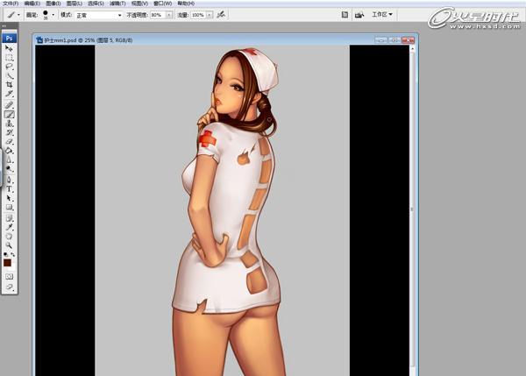Click the opacity 80% input field
Image resolution: width=526 pixels, height=376 pixels.
pos(157,15)
